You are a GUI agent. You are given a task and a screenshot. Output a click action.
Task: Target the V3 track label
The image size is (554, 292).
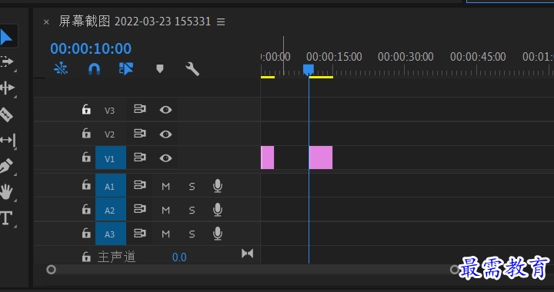109,111
